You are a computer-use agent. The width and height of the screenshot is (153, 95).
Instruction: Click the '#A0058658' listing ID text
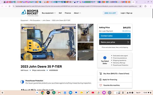pyautogui.click(x=54, y=70)
